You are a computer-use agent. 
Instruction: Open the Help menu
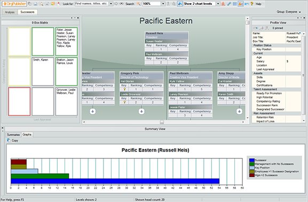258,4
